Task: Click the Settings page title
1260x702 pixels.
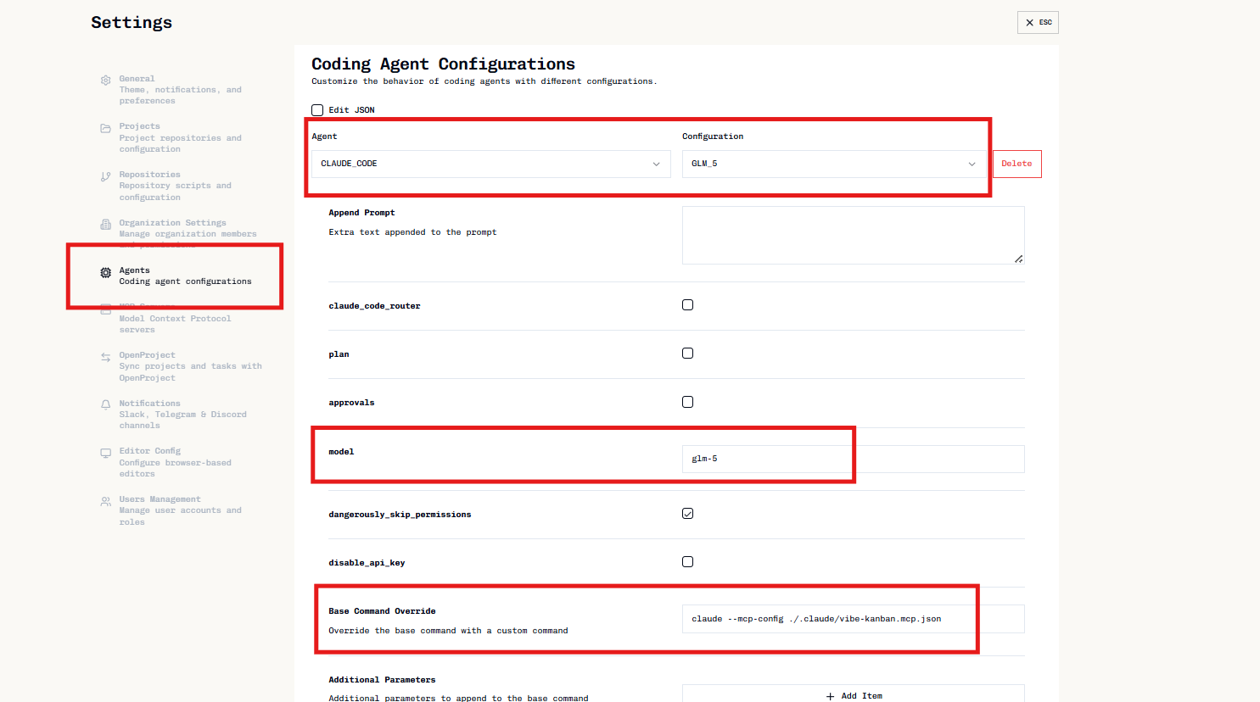Action: point(132,23)
